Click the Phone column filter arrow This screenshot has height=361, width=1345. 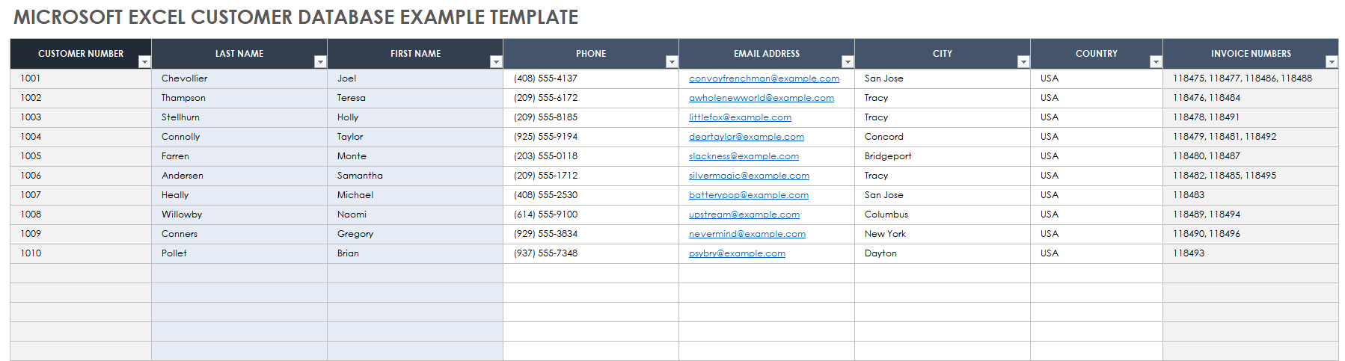pyautogui.click(x=672, y=62)
